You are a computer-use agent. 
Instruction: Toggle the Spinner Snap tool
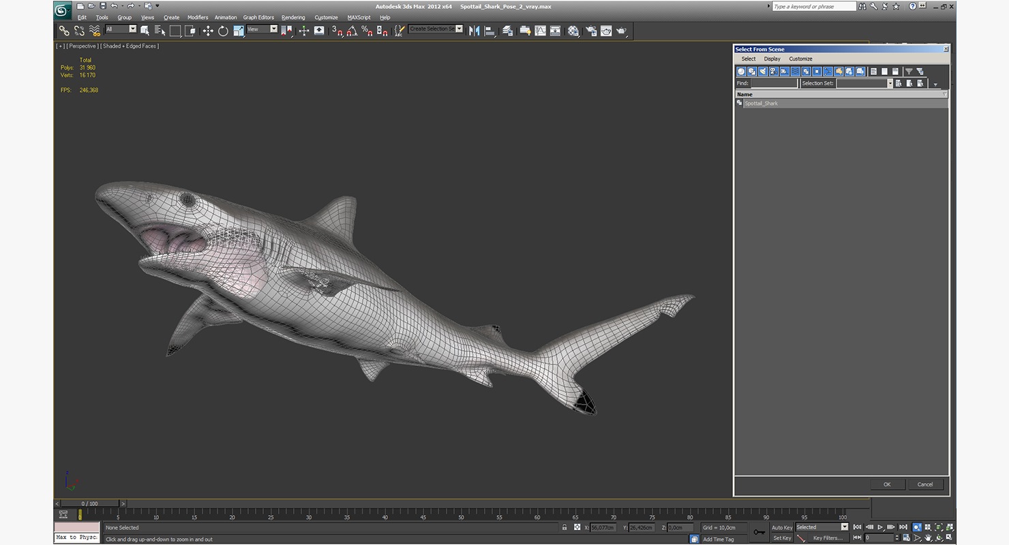click(382, 31)
